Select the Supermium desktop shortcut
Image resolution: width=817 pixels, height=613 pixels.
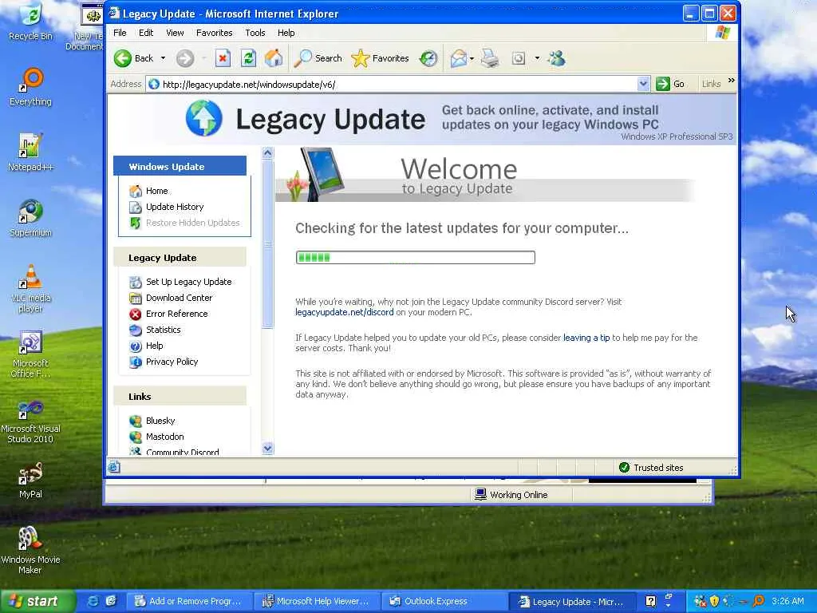(x=31, y=218)
